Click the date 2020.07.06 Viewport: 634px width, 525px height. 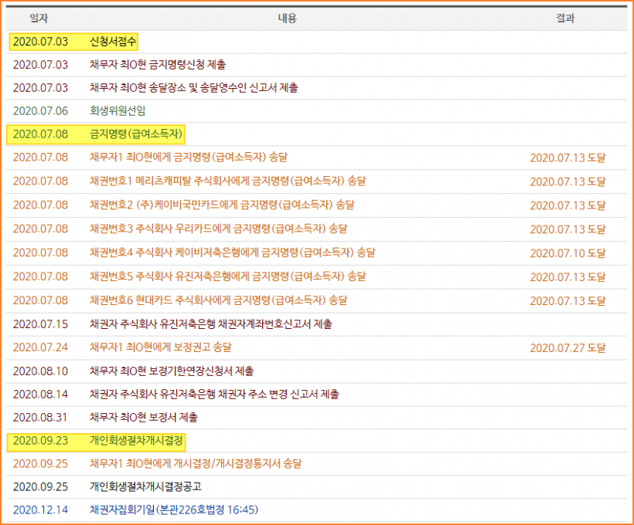point(40,110)
